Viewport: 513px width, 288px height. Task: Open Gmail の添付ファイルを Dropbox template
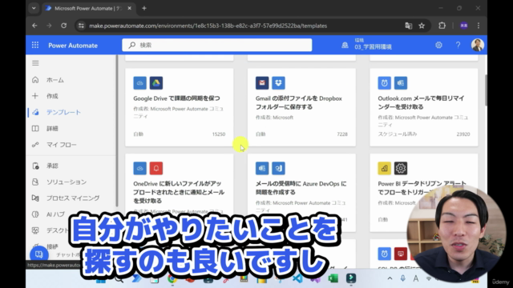pyautogui.click(x=301, y=107)
